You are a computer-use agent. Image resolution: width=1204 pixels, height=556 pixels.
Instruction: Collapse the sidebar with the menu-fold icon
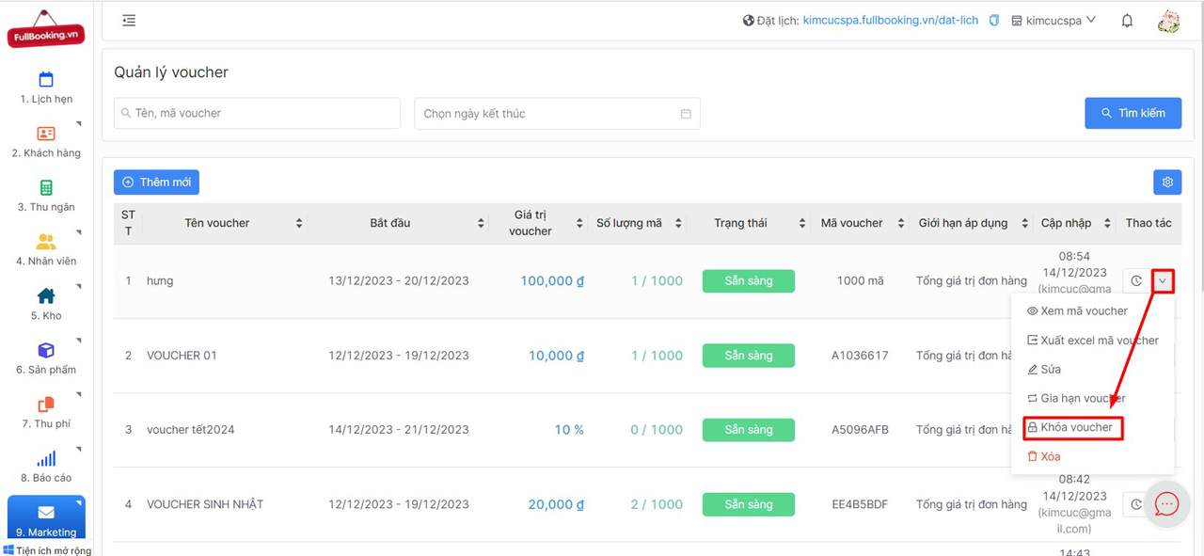click(x=129, y=21)
